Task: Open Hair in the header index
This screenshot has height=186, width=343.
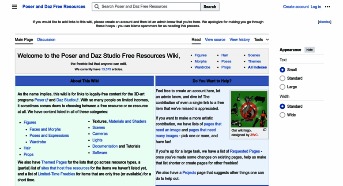Action: (224, 55)
